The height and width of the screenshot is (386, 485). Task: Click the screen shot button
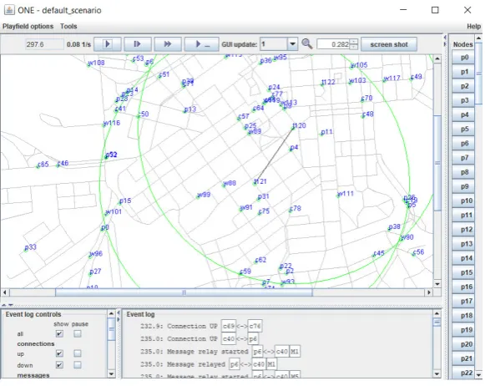[x=389, y=44]
